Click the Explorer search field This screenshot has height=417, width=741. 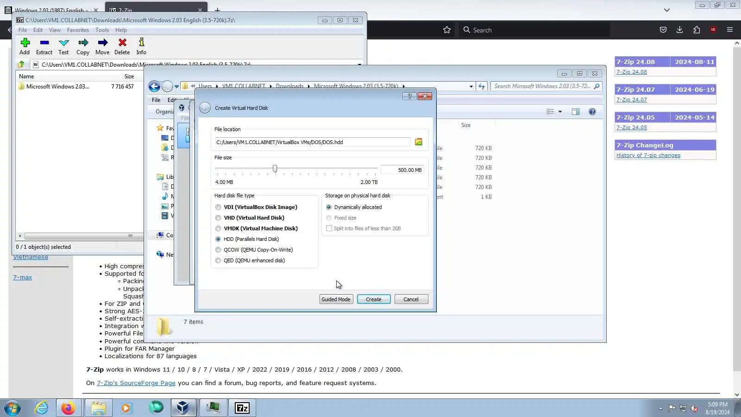546,86
